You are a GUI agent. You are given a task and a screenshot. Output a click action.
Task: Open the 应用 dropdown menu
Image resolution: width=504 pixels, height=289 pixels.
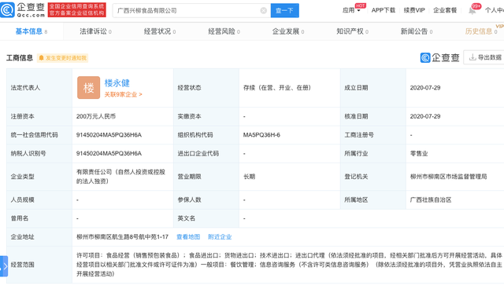351,10
